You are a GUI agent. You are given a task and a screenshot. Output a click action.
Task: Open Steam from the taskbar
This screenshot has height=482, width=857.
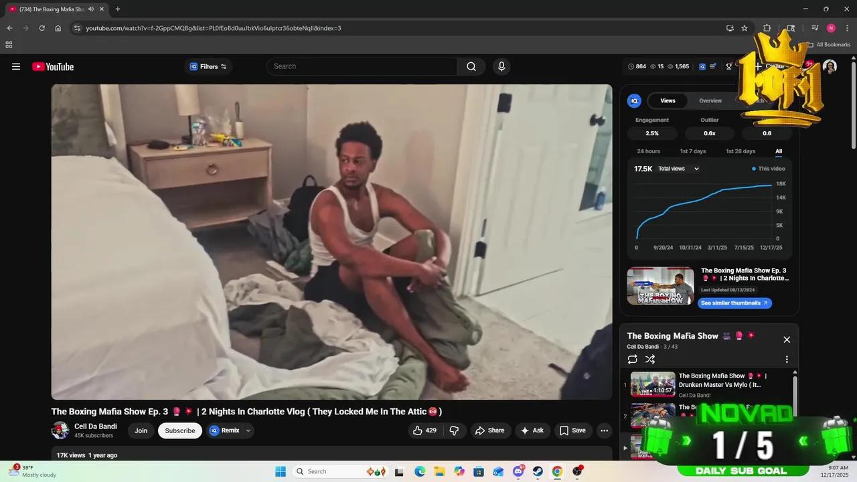(x=538, y=471)
